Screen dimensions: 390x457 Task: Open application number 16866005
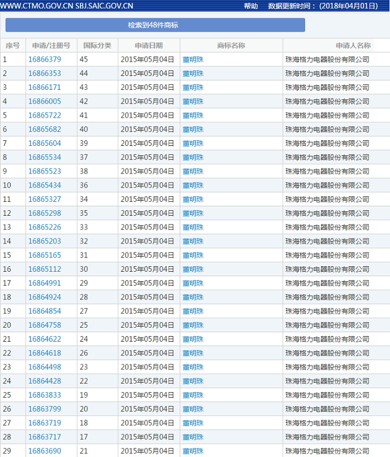(44, 101)
